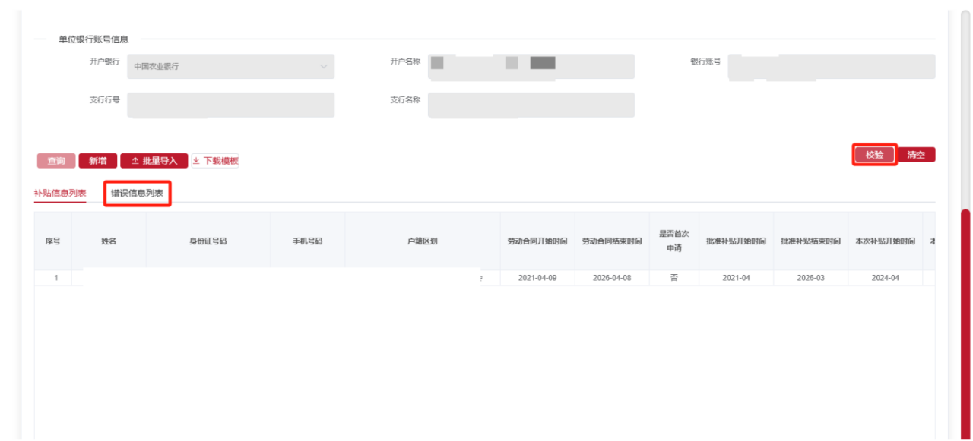Click the 开户名称 input field
The width and height of the screenshot is (973, 441).
[x=532, y=67]
